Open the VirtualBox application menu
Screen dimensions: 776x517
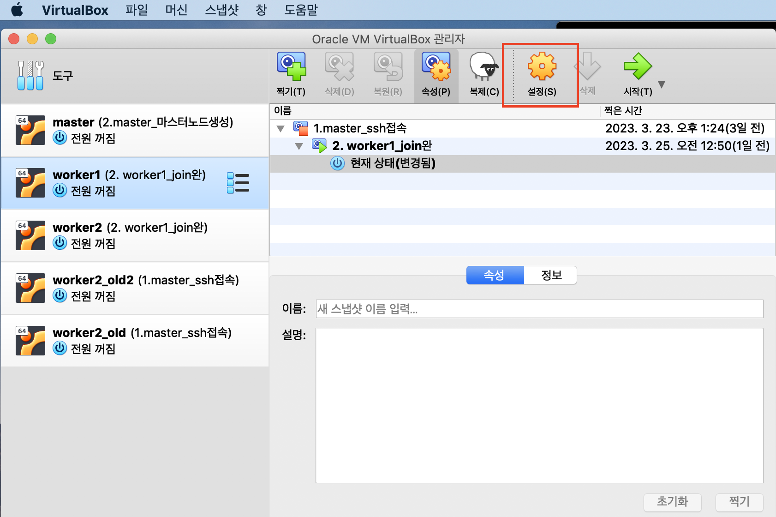tap(75, 10)
